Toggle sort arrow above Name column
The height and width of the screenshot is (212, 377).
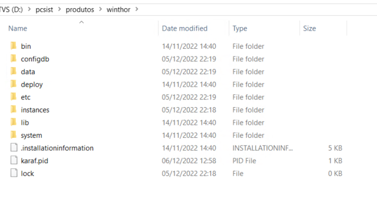[81, 22]
